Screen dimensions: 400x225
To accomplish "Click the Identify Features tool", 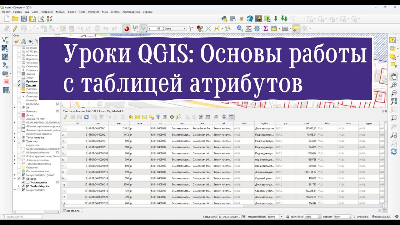I will pos(240,28).
